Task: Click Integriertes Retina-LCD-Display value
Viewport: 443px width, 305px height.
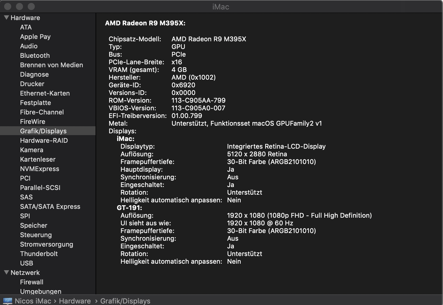Action: click(x=276, y=146)
